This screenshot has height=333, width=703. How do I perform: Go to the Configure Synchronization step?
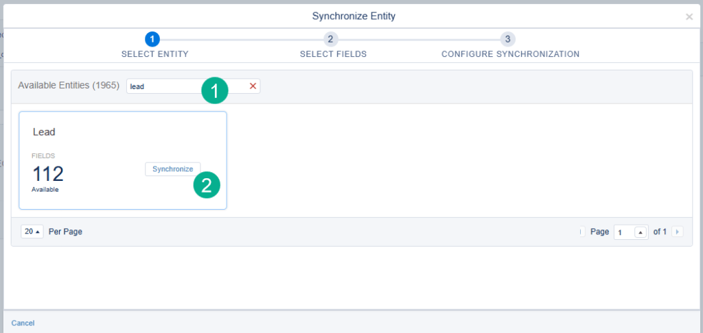[x=510, y=54]
